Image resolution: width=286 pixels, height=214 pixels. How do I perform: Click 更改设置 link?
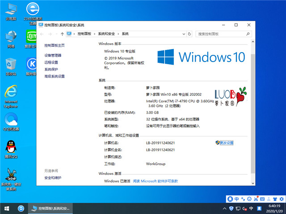(227, 143)
